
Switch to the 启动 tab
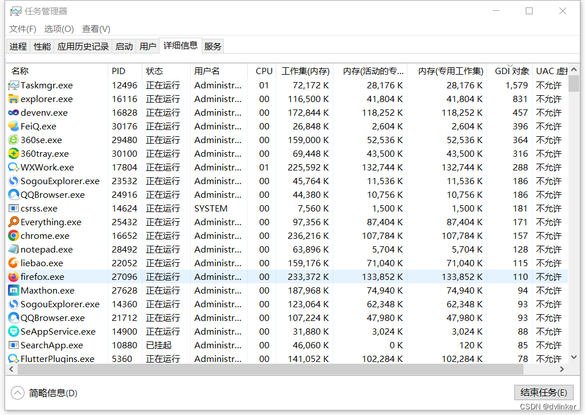[x=124, y=46]
